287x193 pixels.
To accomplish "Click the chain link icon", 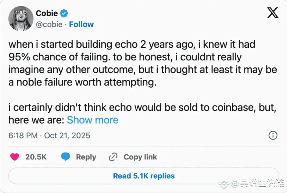I will coord(113,157).
